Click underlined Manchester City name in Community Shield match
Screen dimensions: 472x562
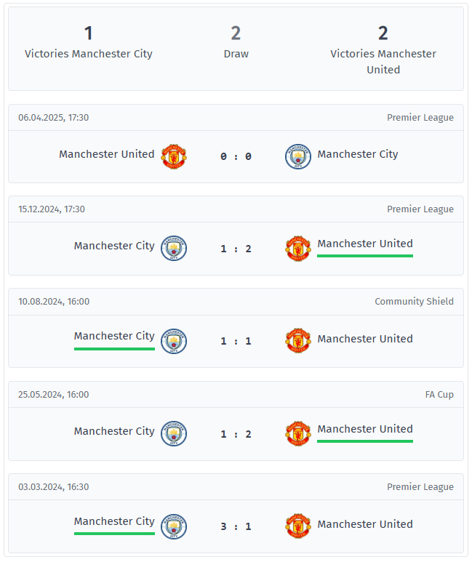(x=114, y=336)
